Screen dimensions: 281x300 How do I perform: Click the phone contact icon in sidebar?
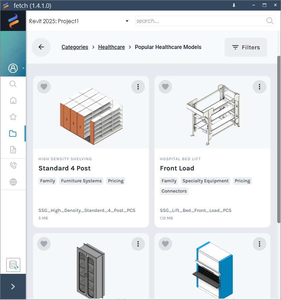pyautogui.click(x=13, y=166)
